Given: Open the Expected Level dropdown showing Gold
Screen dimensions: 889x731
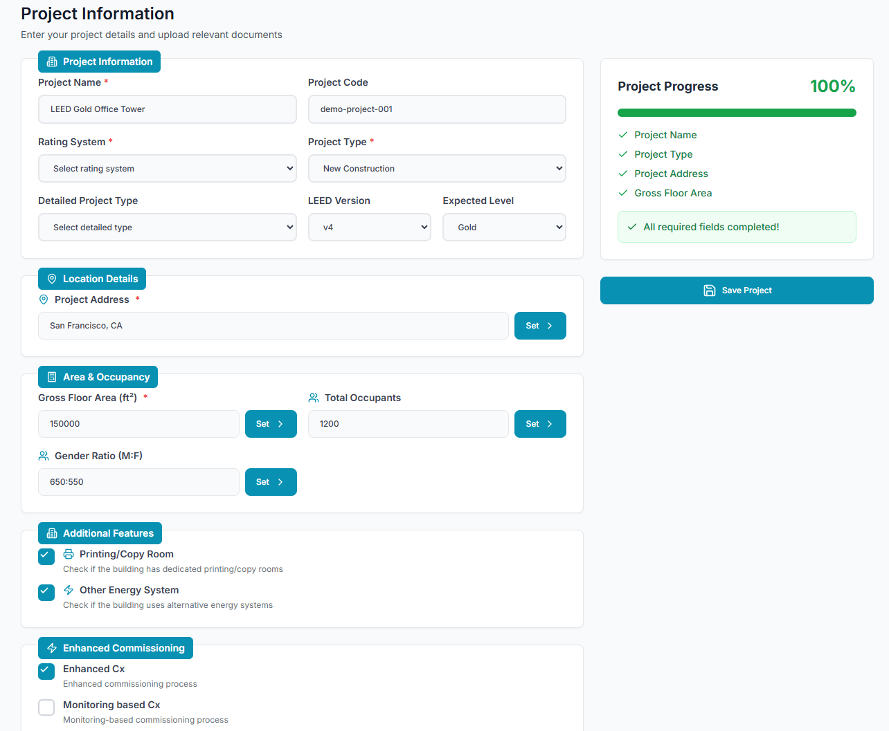Looking at the screenshot, I should point(504,228).
